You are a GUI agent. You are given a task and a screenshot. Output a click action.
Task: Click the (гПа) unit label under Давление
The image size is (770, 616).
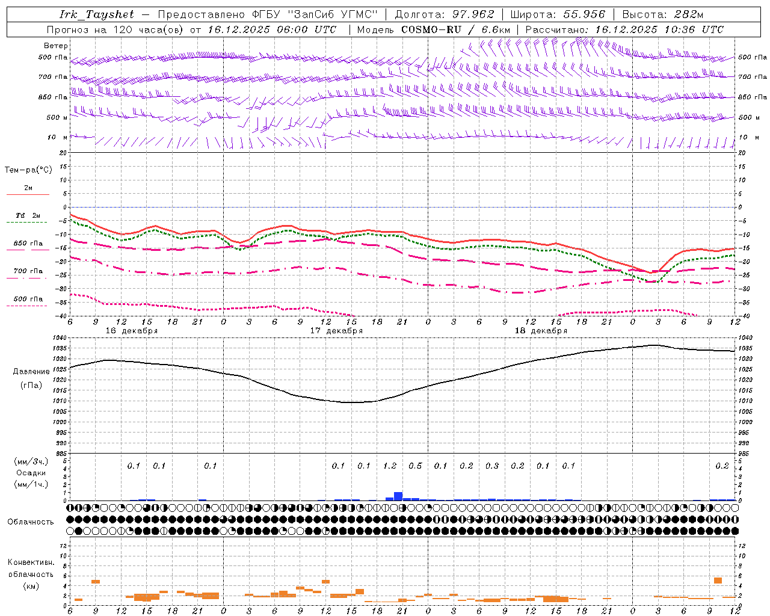tap(31, 386)
